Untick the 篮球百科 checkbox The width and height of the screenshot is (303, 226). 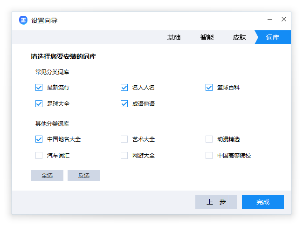(x=209, y=88)
